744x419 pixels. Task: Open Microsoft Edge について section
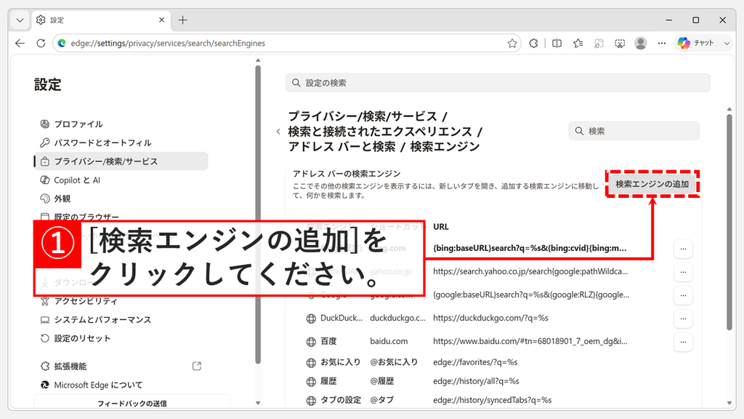click(121, 385)
